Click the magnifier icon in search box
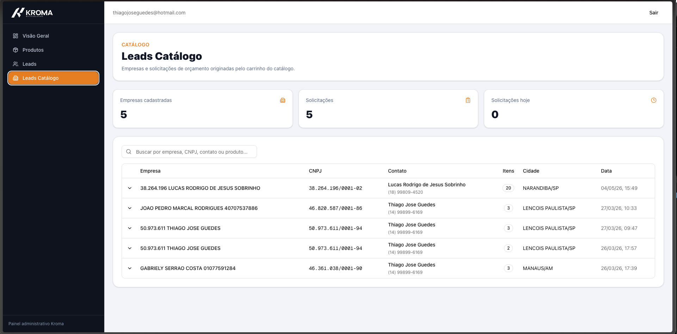Image resolution: width=677 pixels, height=334 pixels. [x=129, y=152]
